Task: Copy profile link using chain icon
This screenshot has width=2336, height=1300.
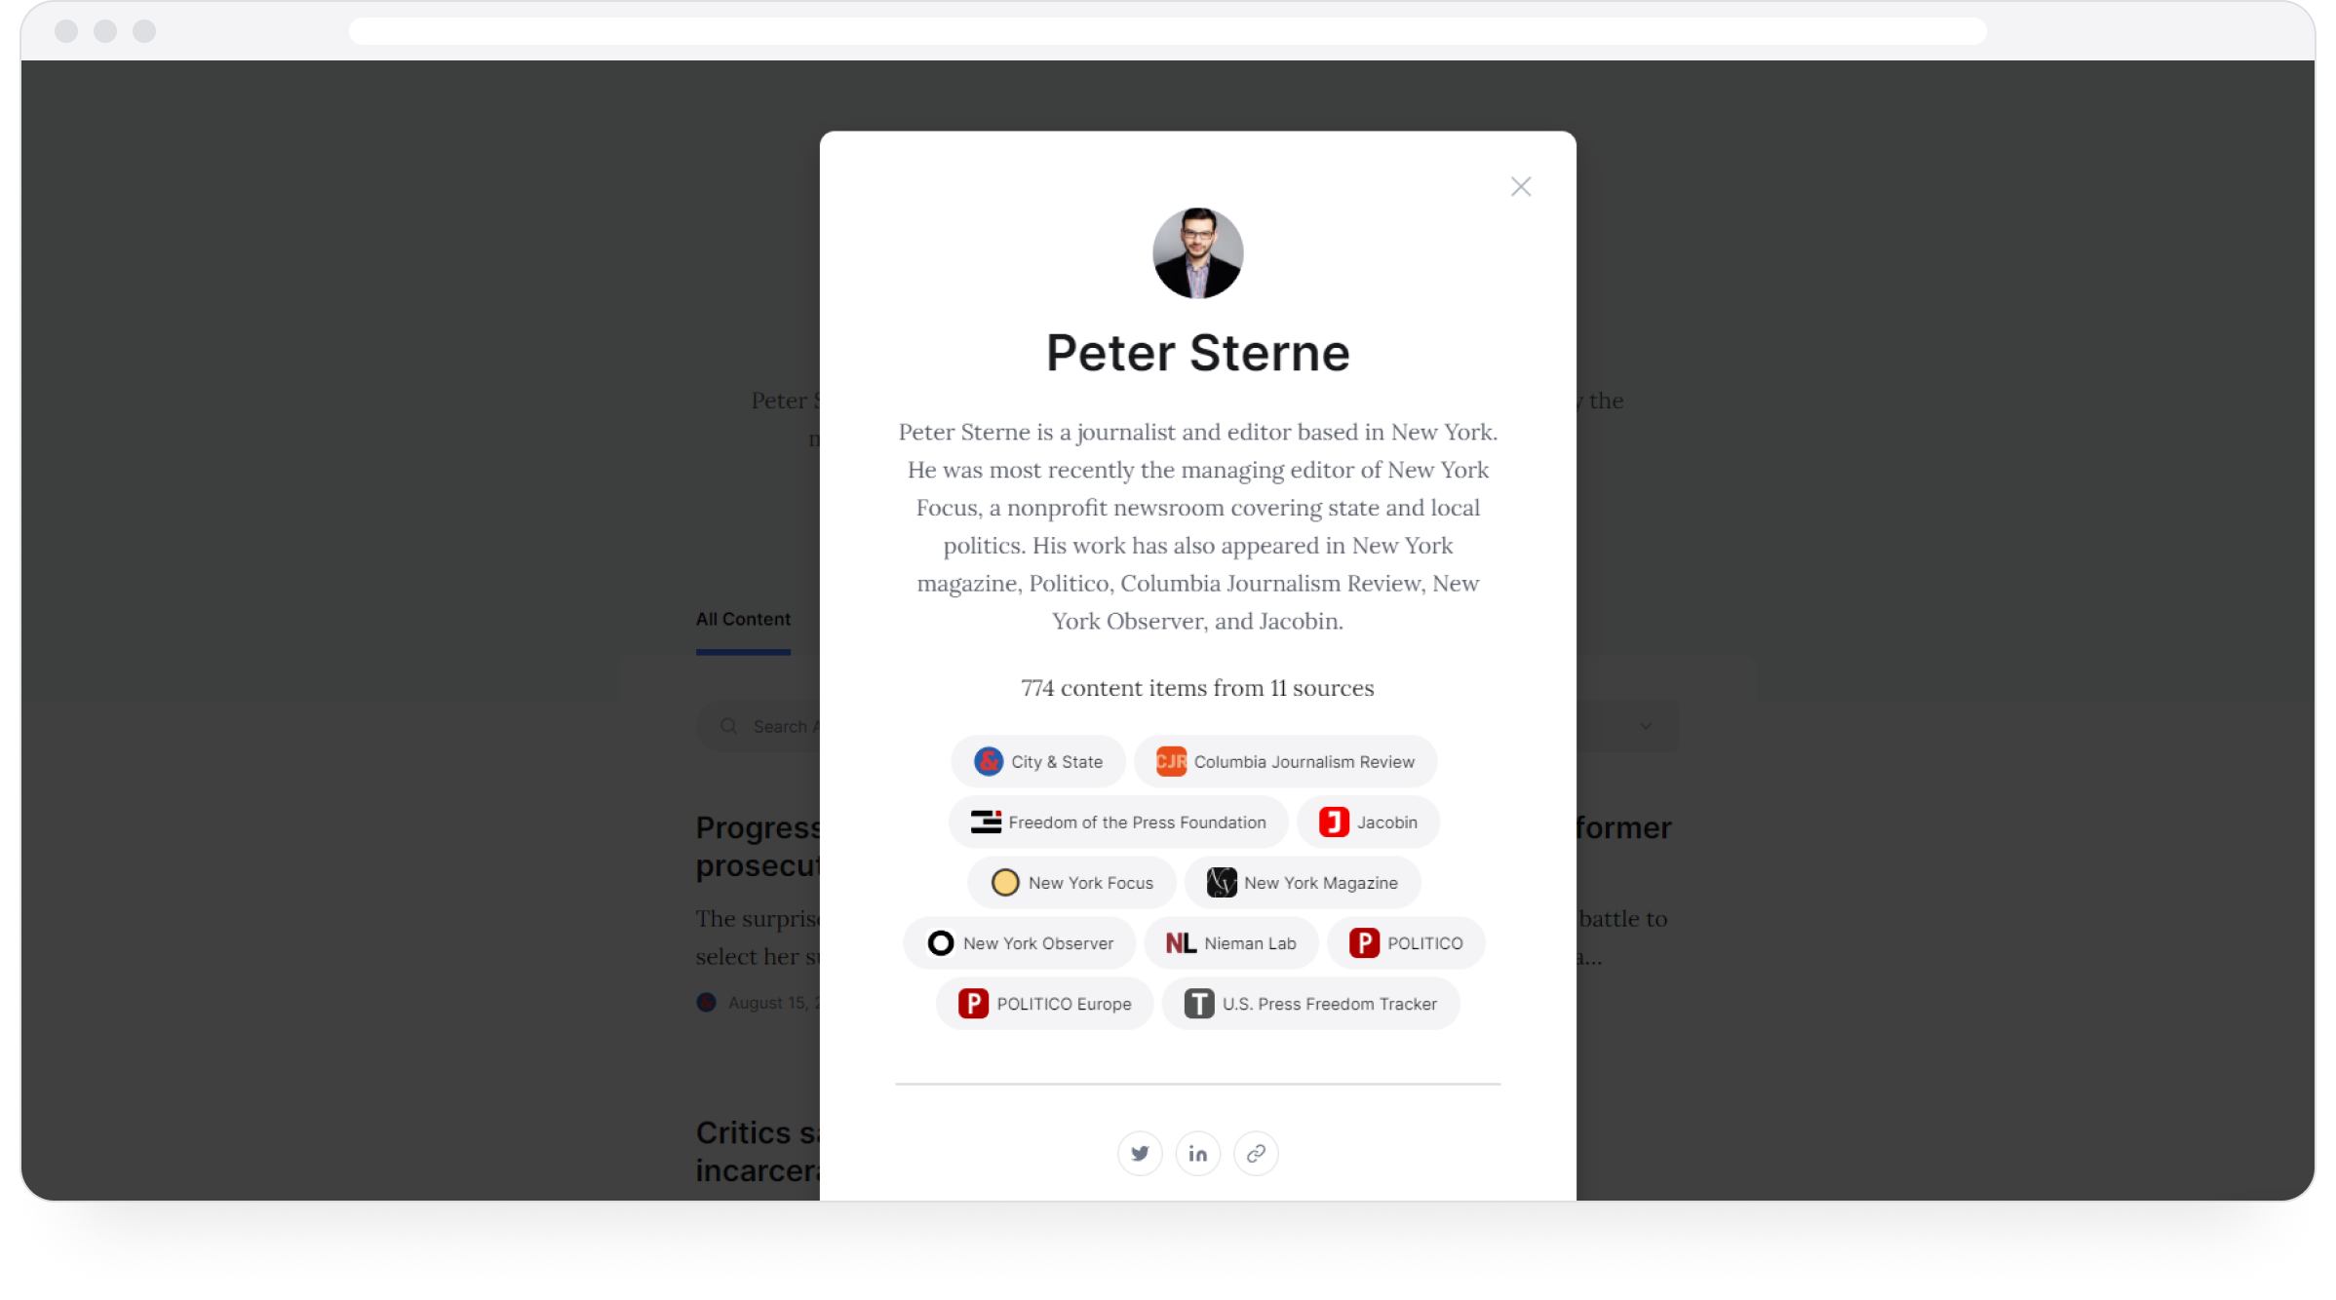Action: pyautogui.click(x=1256, y=1154)
